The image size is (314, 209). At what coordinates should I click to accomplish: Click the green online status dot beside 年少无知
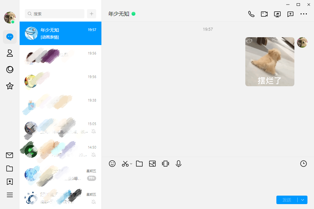(133, 14)
